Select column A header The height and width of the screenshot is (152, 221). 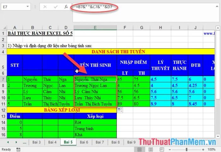[x=15, y=27]
